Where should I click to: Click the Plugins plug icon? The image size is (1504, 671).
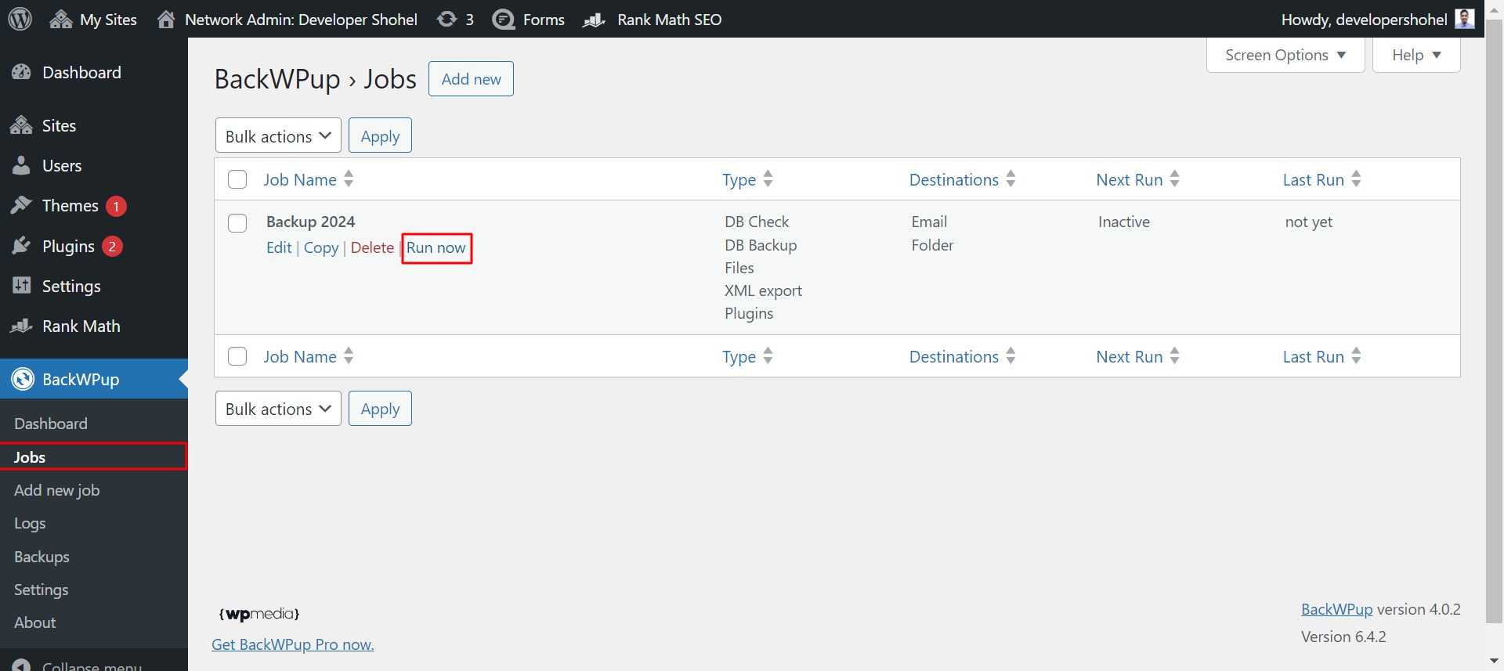[x=22, y=246]
